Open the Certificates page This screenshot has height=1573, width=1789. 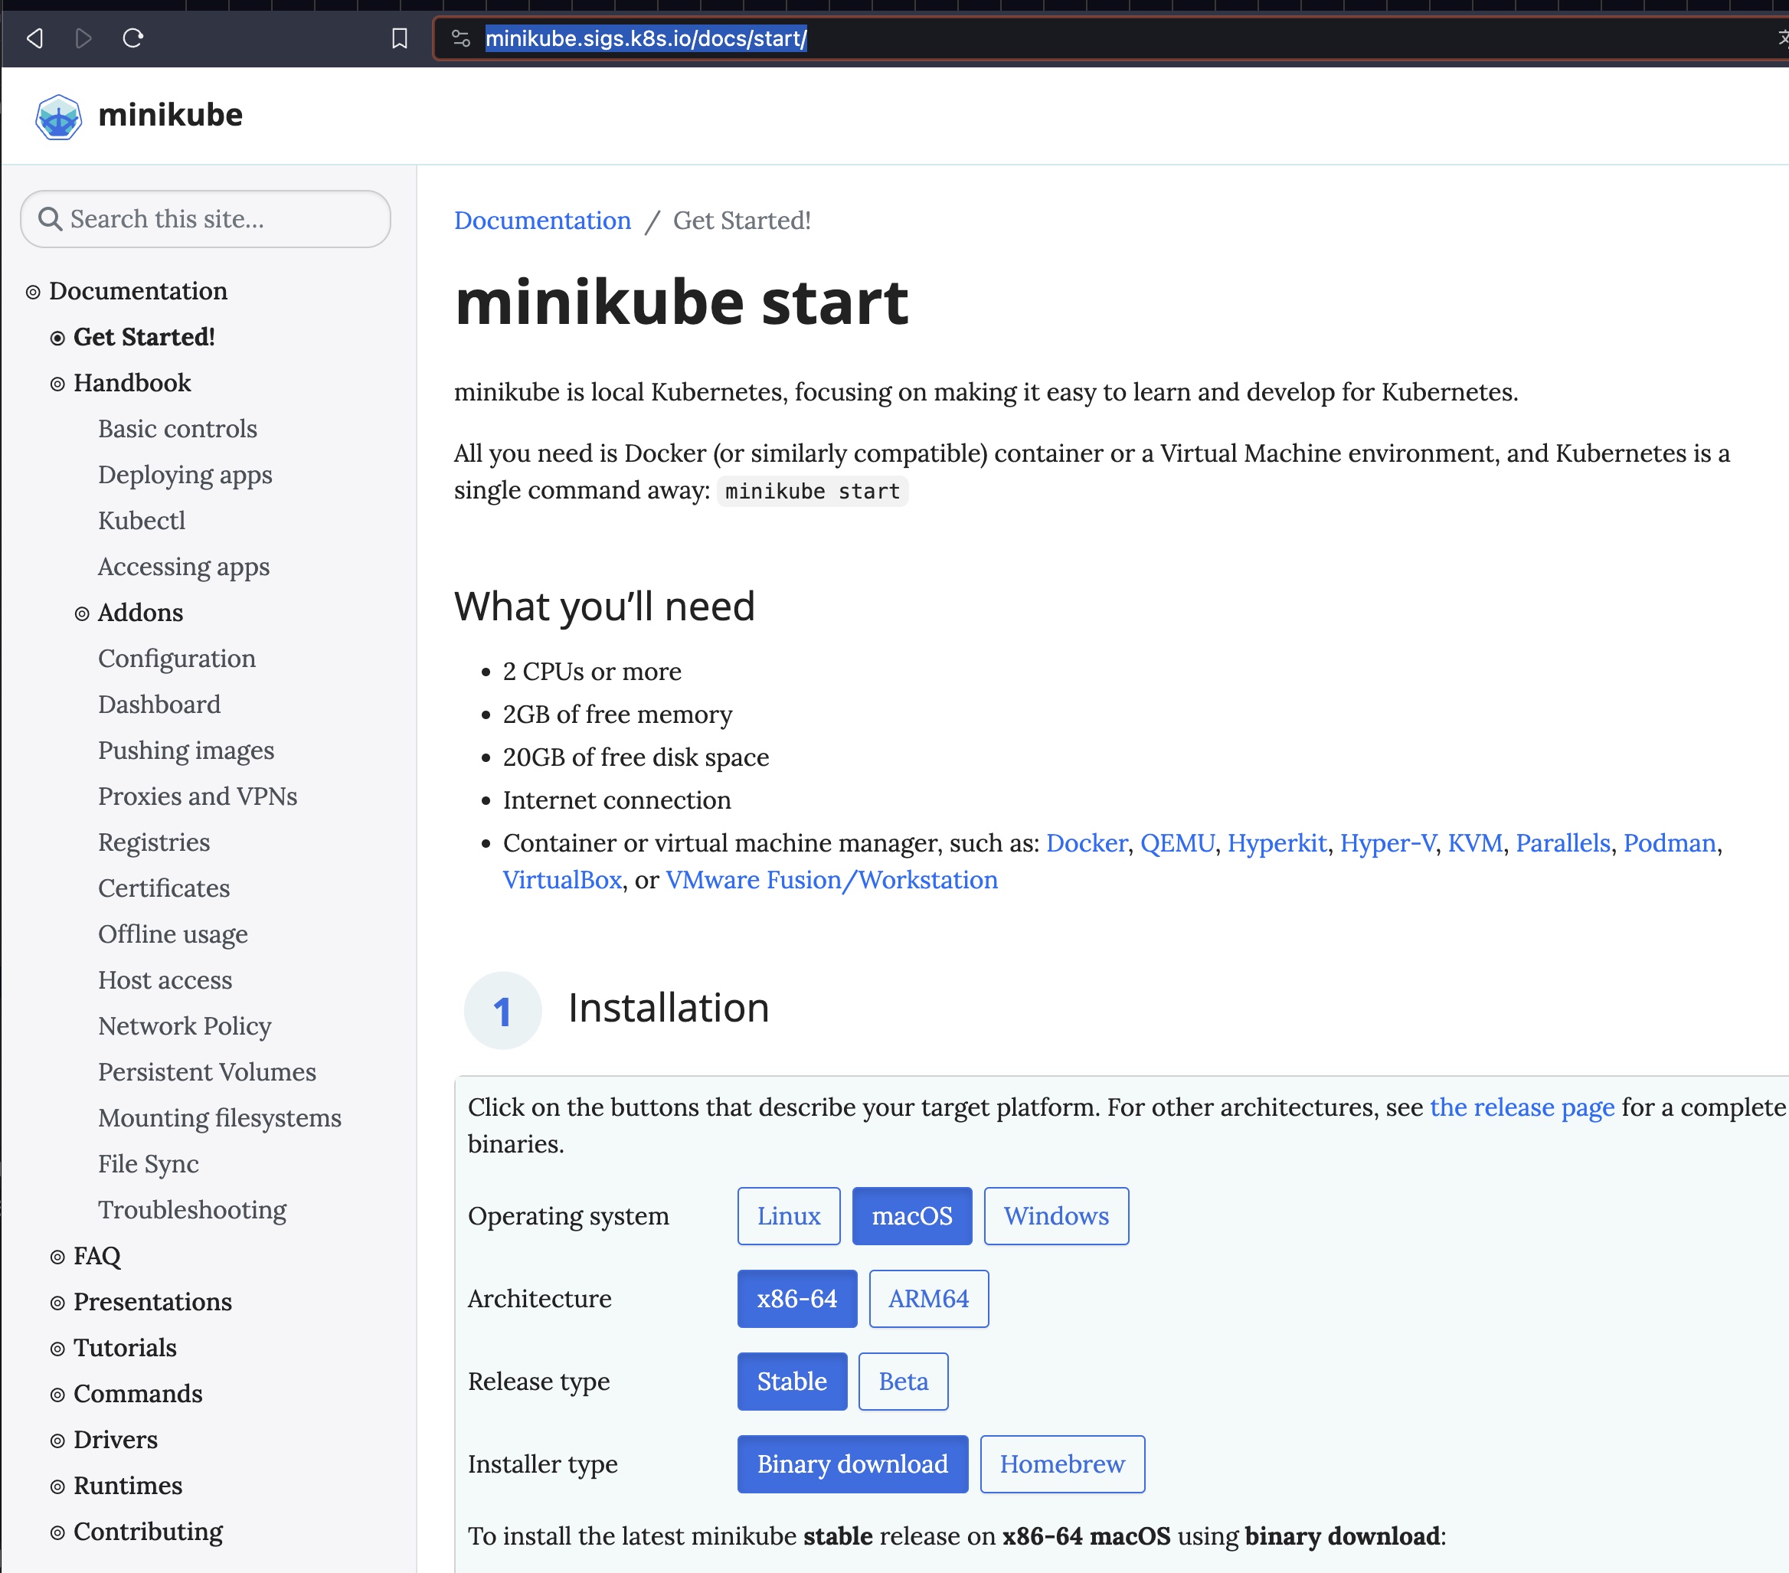[x=164, y=888]
